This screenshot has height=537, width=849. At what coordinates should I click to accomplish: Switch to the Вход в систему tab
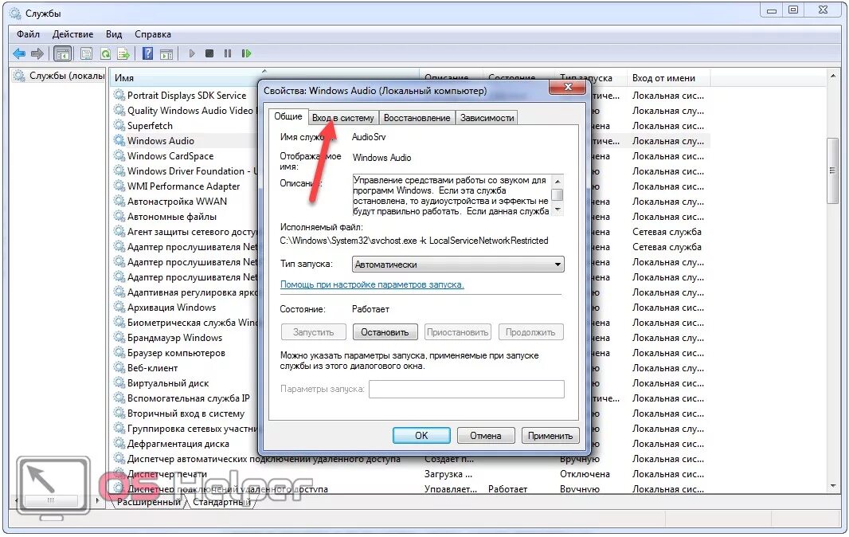click(342, 118)
